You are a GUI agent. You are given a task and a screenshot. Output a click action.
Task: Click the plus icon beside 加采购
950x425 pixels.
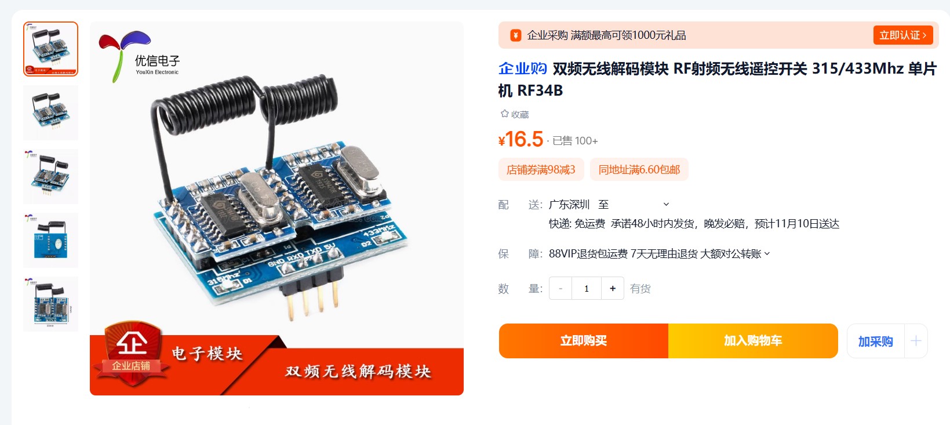[x=916, y=341]
